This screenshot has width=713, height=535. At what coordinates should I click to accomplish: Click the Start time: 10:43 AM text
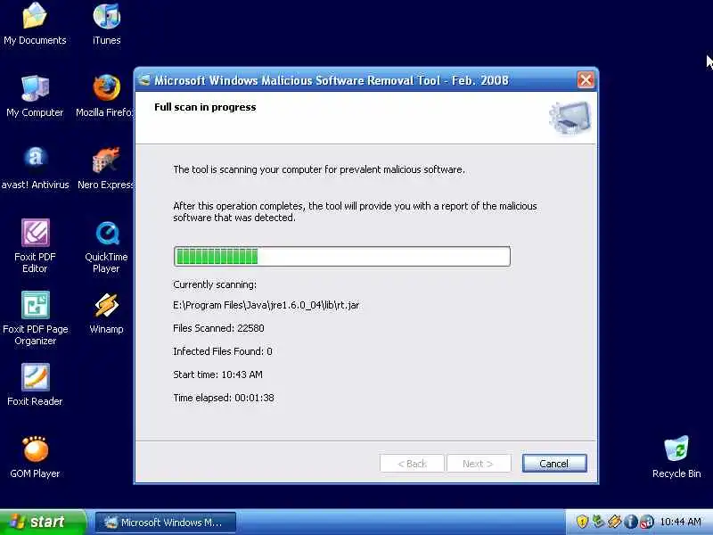[217, 374]
